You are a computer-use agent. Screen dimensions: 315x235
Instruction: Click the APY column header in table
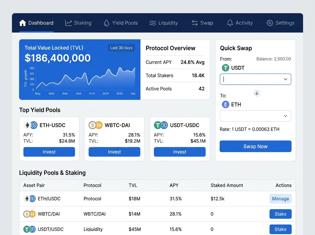[174, 185]
